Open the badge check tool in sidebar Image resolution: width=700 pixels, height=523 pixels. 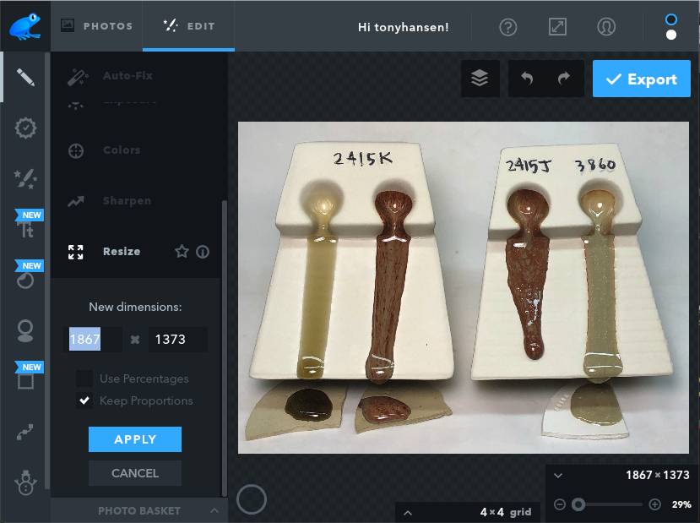coord(25,128)
